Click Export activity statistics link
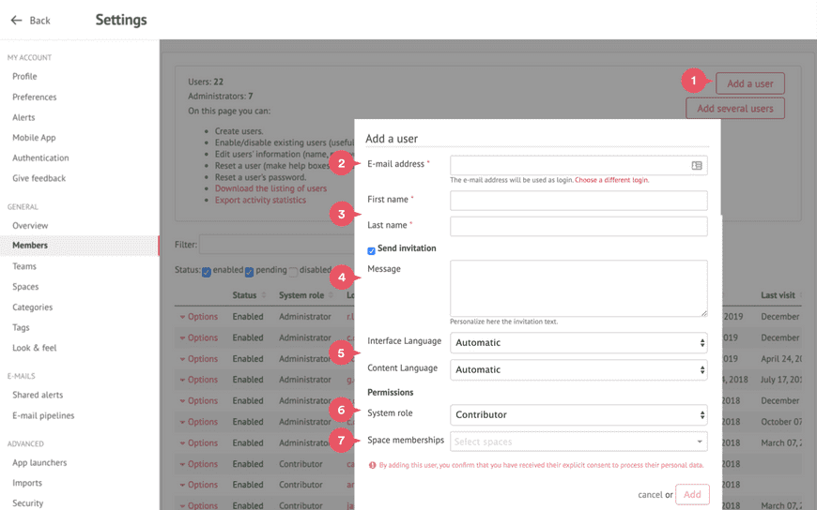 [260, 200]
